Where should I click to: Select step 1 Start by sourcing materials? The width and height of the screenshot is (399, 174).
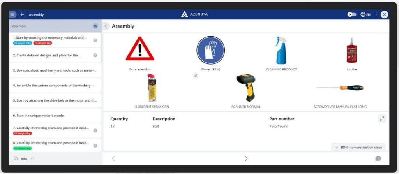(x=55, y=40)
